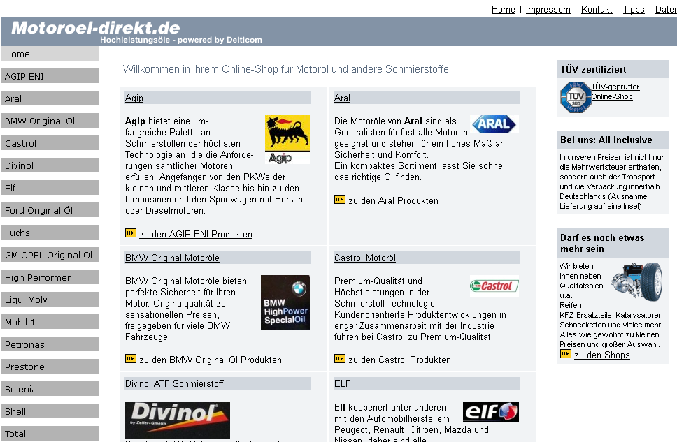The height and width of the screenshot is (442, 677).
Task: Click the BMW HighPower SpecialOil image
Action: [285, 303]
